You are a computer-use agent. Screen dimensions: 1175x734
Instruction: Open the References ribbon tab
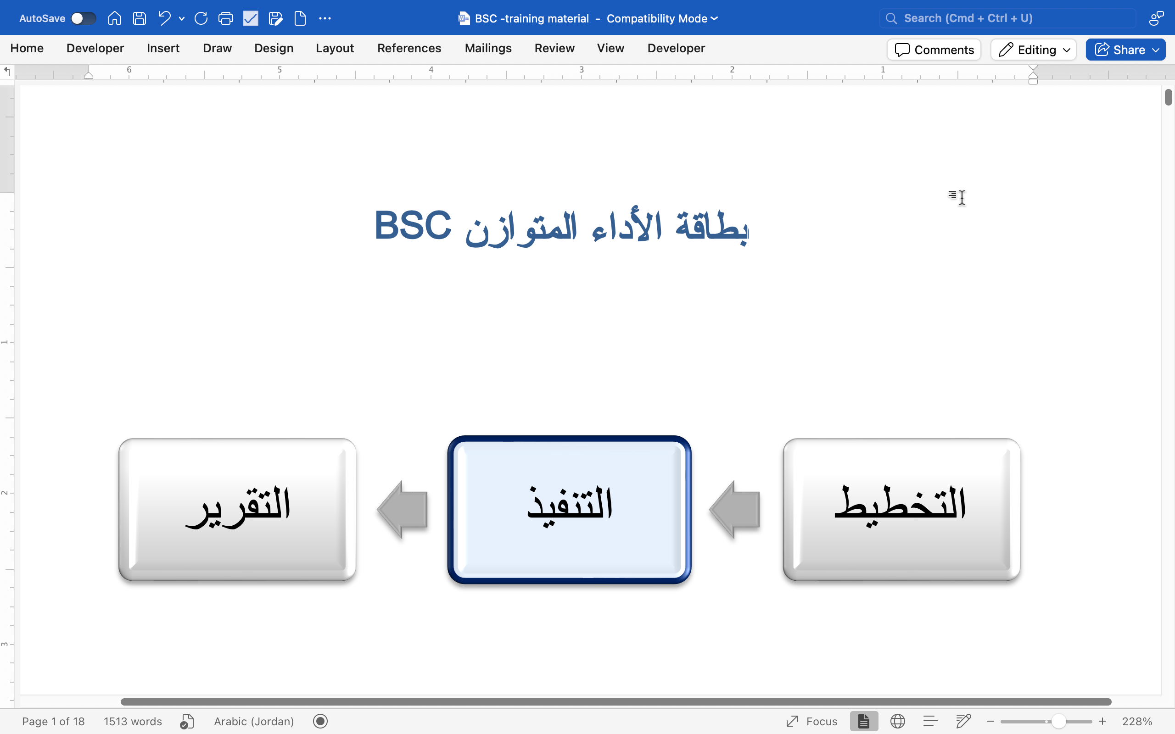pyautogui.click(x=409, y=48)
